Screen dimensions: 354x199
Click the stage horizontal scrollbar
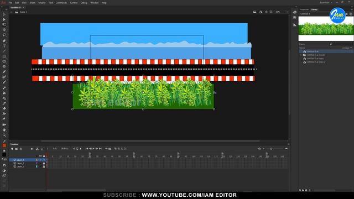click(150, 141)
